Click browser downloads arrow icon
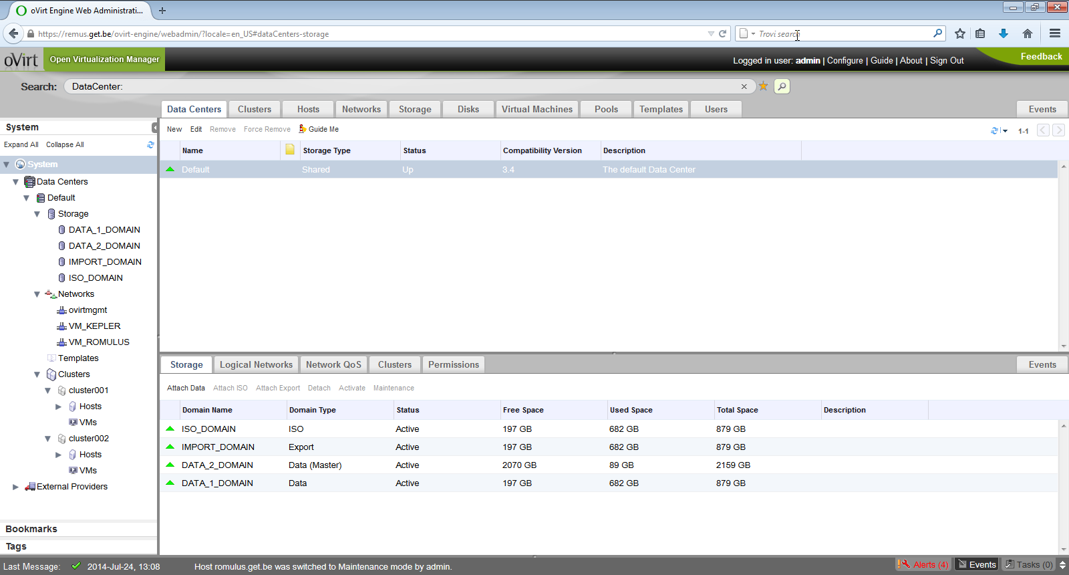This screenshot has width=1069, height=575. click(1003, 33)
